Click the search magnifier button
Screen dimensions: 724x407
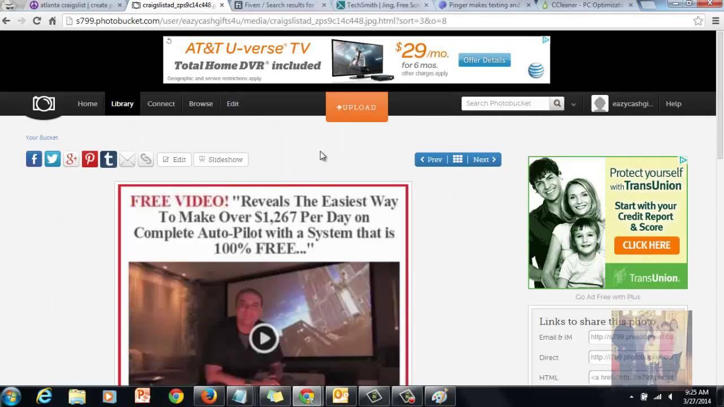pyautogui.click(x=557, y=103)
